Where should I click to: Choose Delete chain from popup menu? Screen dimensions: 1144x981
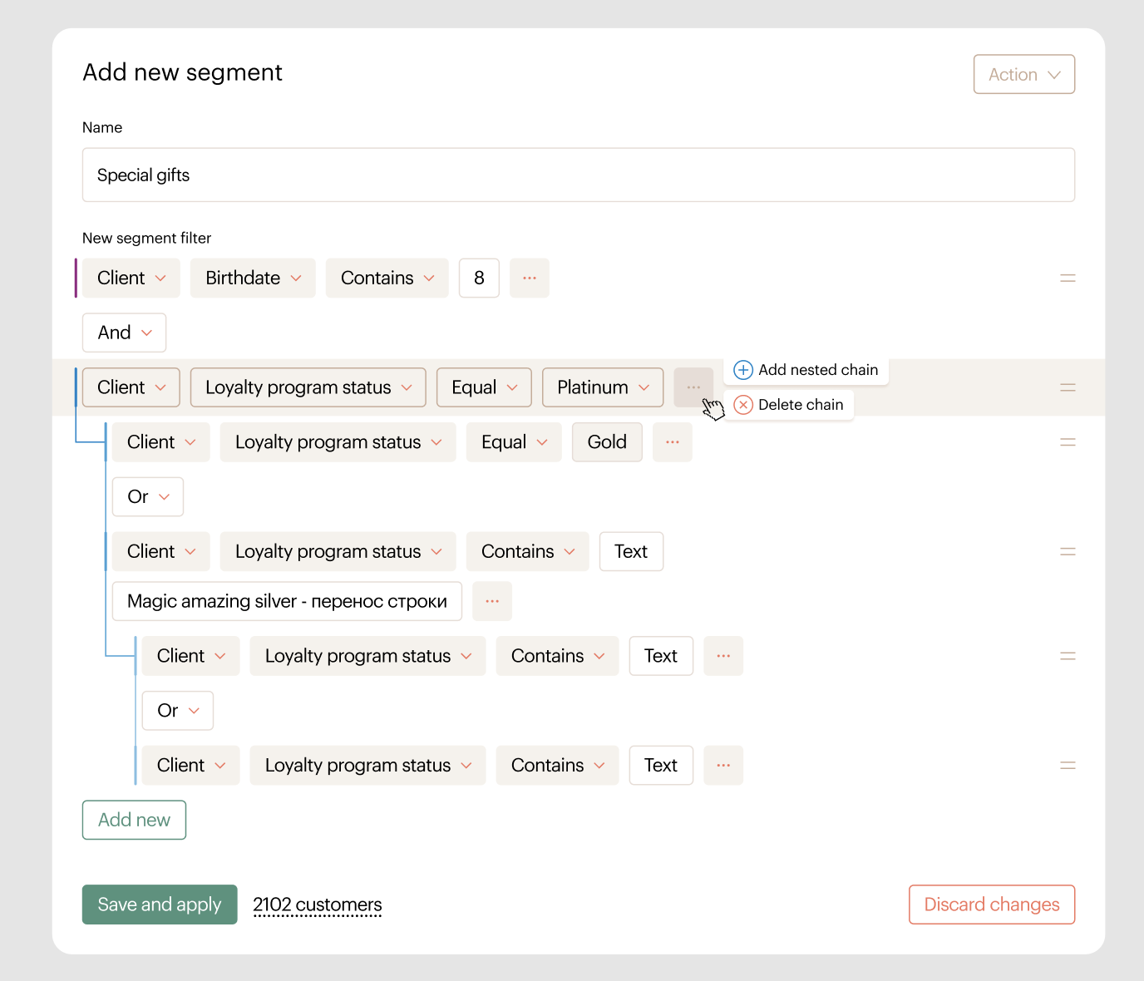pyautogui.click(x=789, y=405)
